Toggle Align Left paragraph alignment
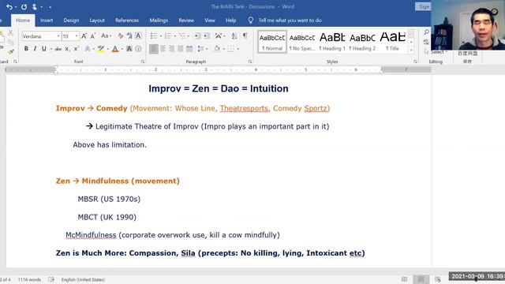This screenshot has width=505, height=284. click(x=154, y=49)
